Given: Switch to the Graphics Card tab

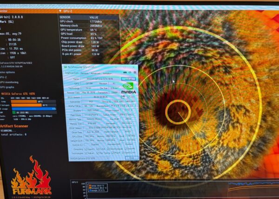Looking at the screenshot, I should tap(72, 73).
